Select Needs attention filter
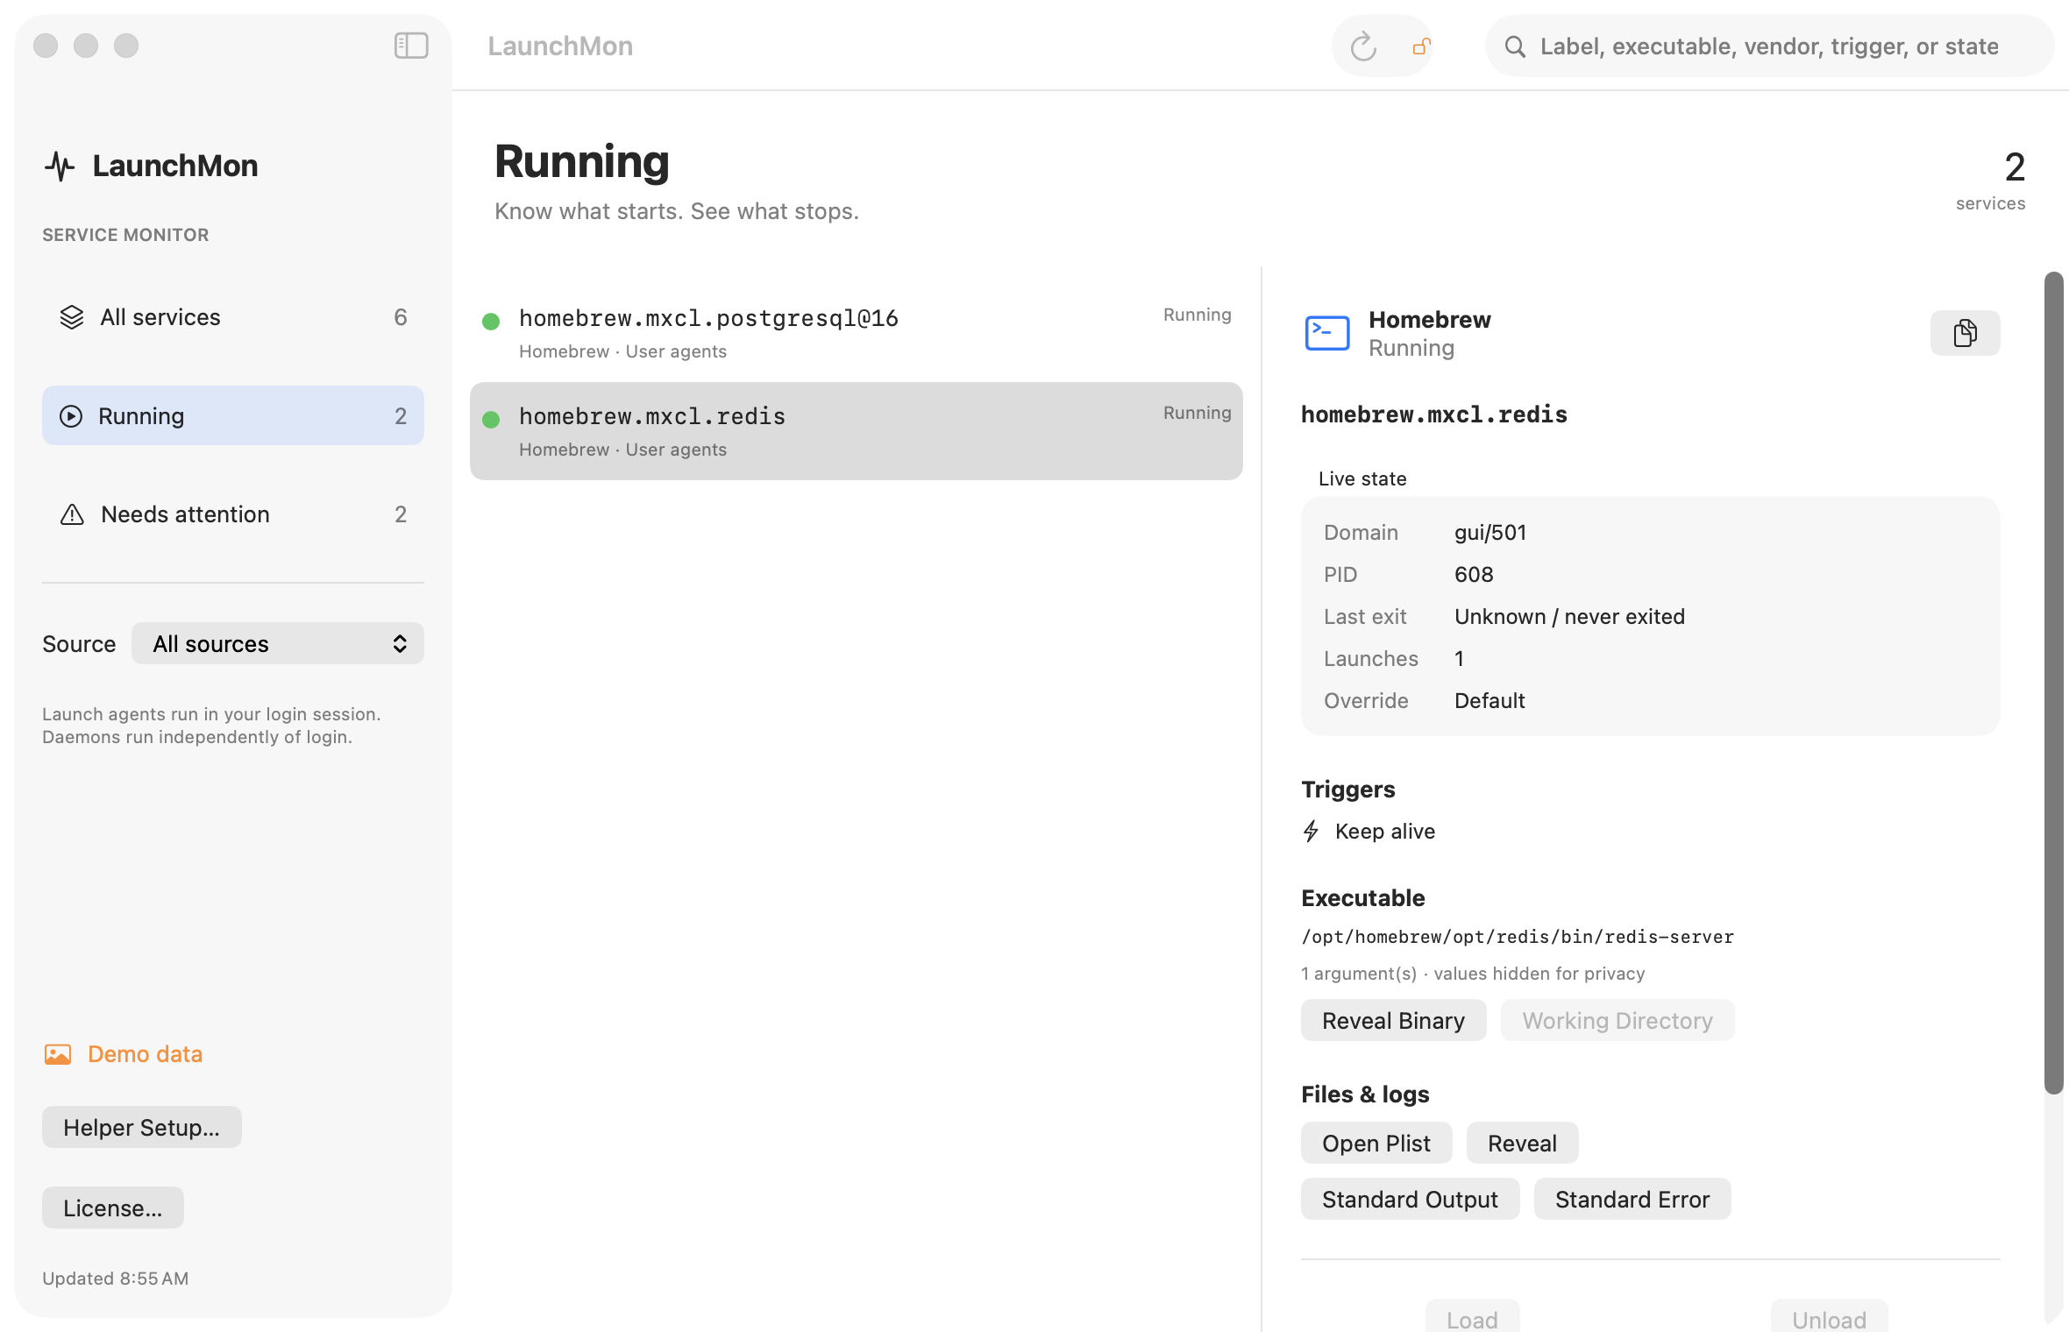The height and width of the screenshot is (1332, 2069). pyautogui.click(x=233, y=514)
